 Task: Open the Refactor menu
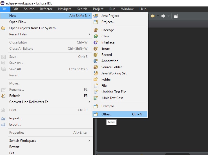coord(46,9)
